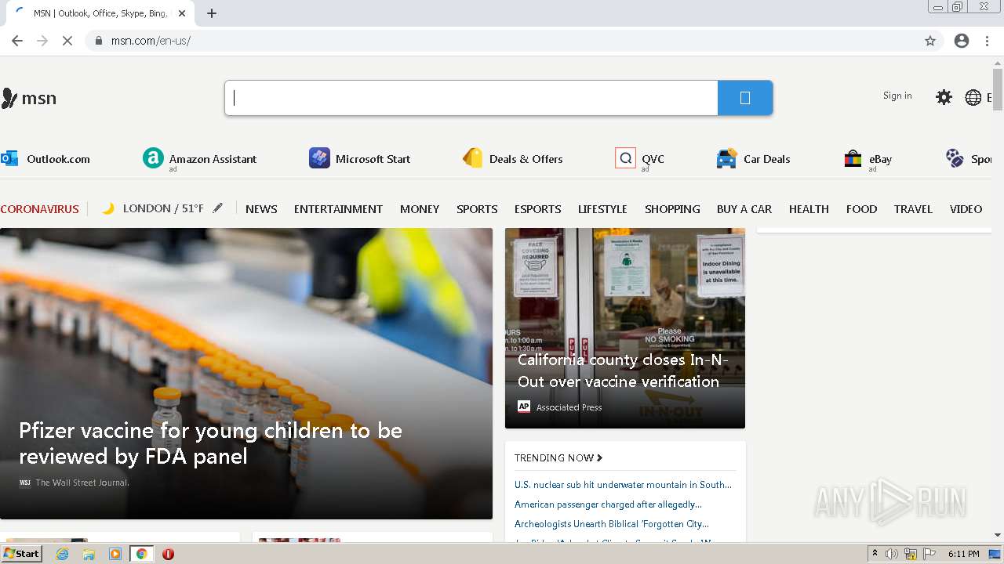Click the globe language icon
The image size is (1004, 564).
[973, 97]
